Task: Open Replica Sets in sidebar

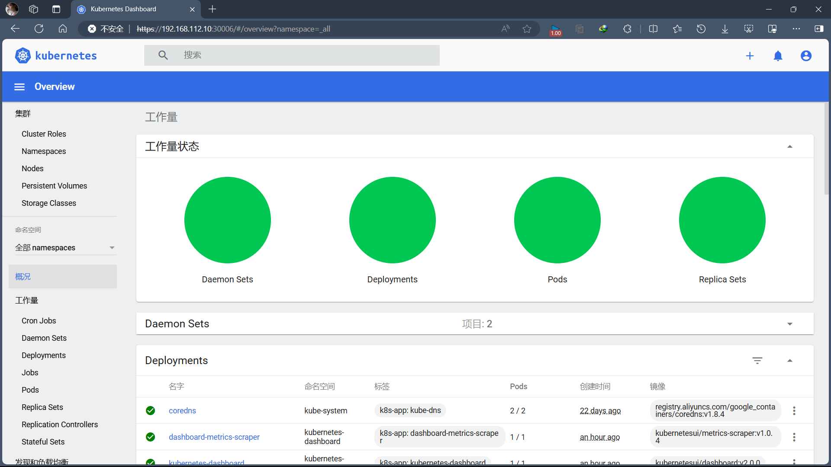Action: tap(42, 407)
